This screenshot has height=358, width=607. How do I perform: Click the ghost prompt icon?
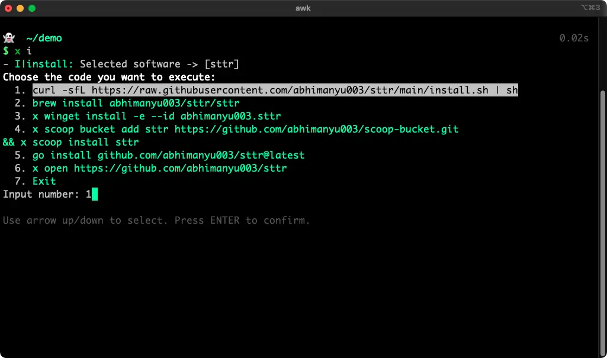tap(9, 38)
